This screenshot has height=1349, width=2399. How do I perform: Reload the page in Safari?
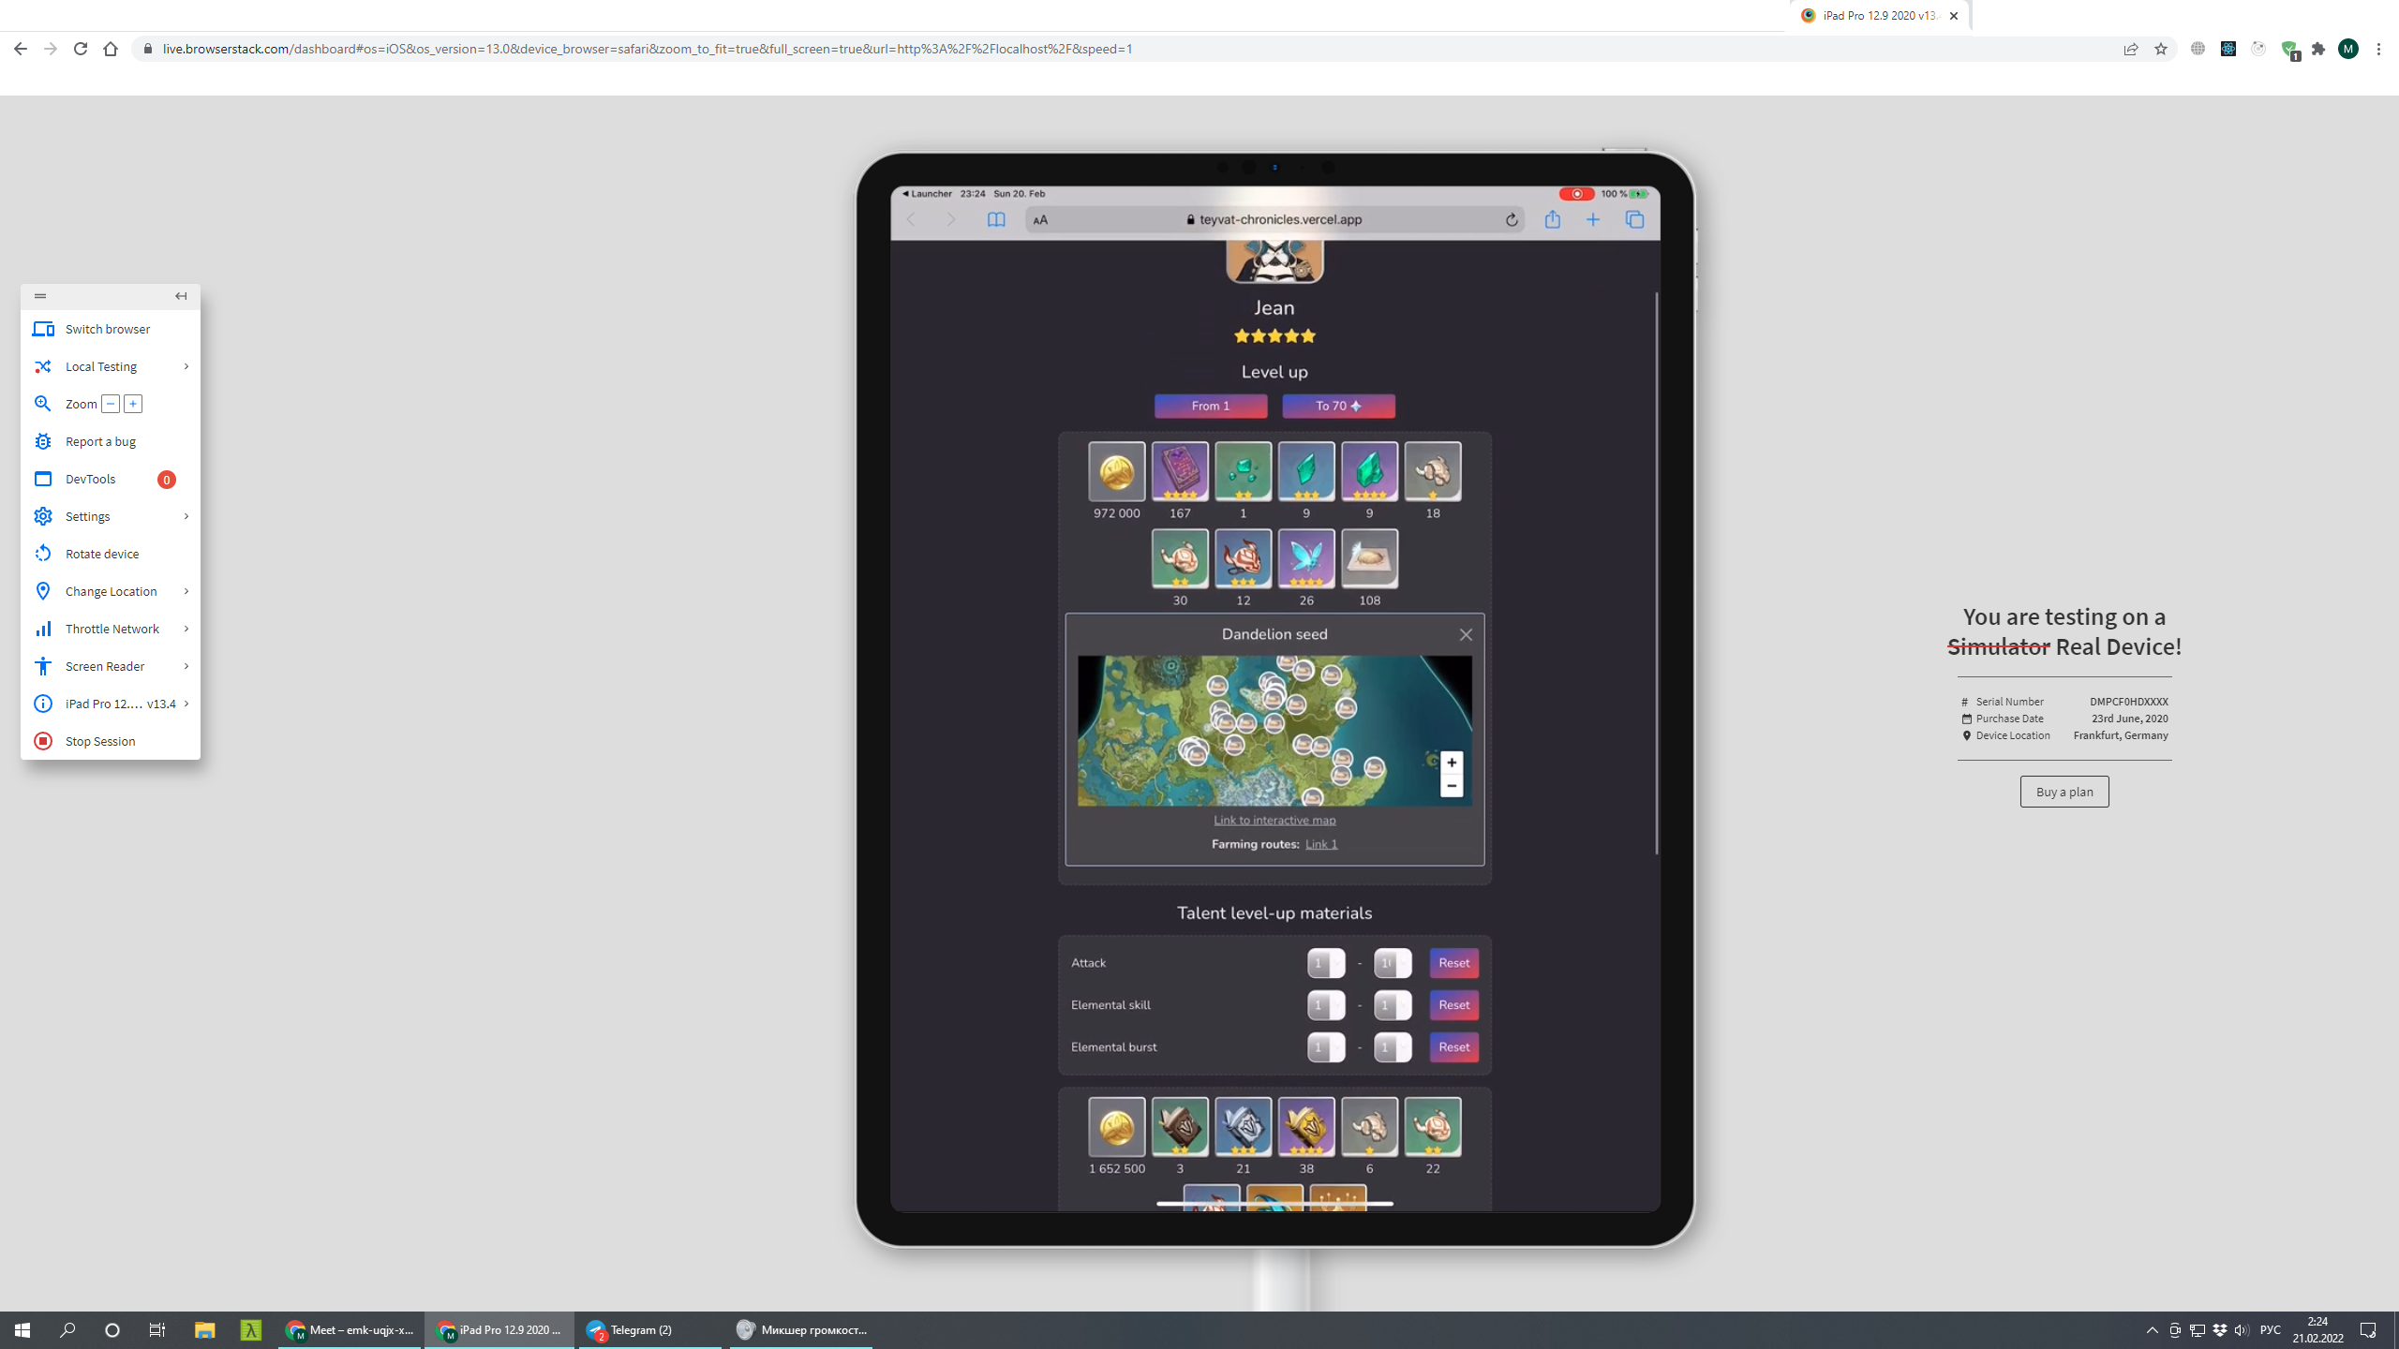[1512, 219]
